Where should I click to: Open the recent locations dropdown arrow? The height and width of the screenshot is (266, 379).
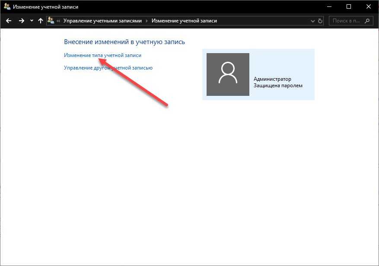click(32, 21)
